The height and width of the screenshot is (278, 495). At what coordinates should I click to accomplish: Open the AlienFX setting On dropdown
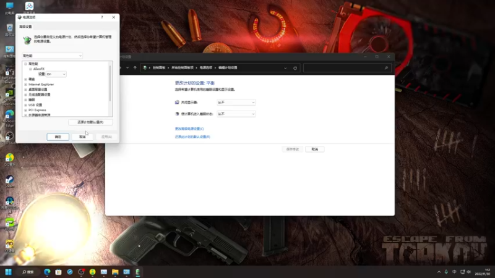(56, 74)
